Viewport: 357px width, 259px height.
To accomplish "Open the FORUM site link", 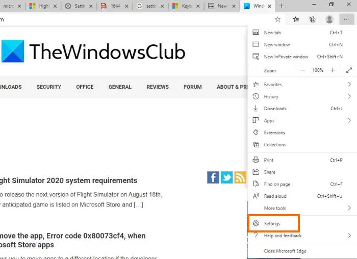I will [x=193, y=87].
